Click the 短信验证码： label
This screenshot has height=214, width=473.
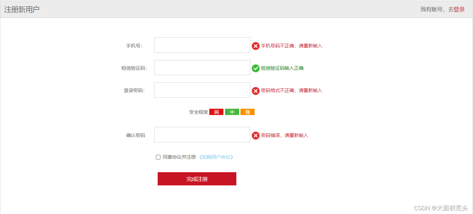pos(134,68)
